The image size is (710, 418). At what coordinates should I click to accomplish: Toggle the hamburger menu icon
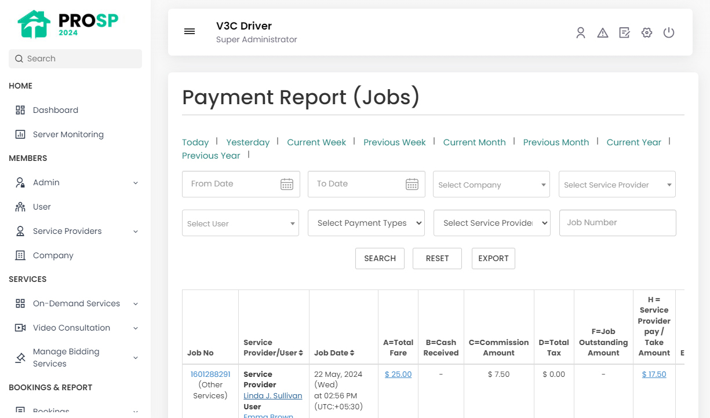pyautogui.click(x=190, y=31)
